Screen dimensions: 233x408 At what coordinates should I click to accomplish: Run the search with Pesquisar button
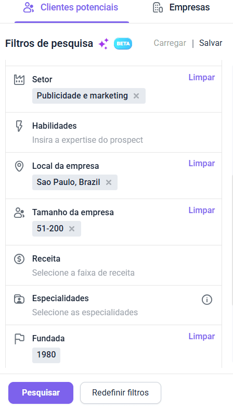coord(41,393)
